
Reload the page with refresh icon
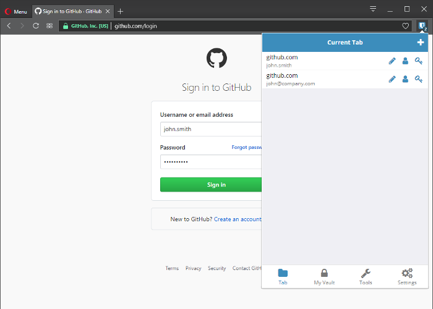(x=36, y=26)
